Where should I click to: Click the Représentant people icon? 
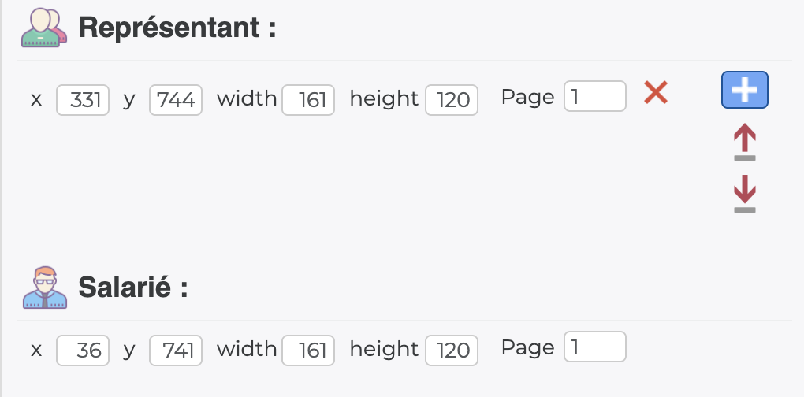41,28
